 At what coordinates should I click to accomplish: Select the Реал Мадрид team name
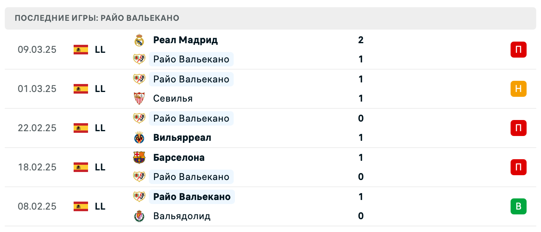coord(185,40)
